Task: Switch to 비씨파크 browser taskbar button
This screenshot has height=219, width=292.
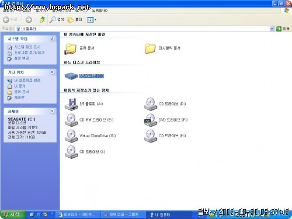Action: tap(78, 215)
